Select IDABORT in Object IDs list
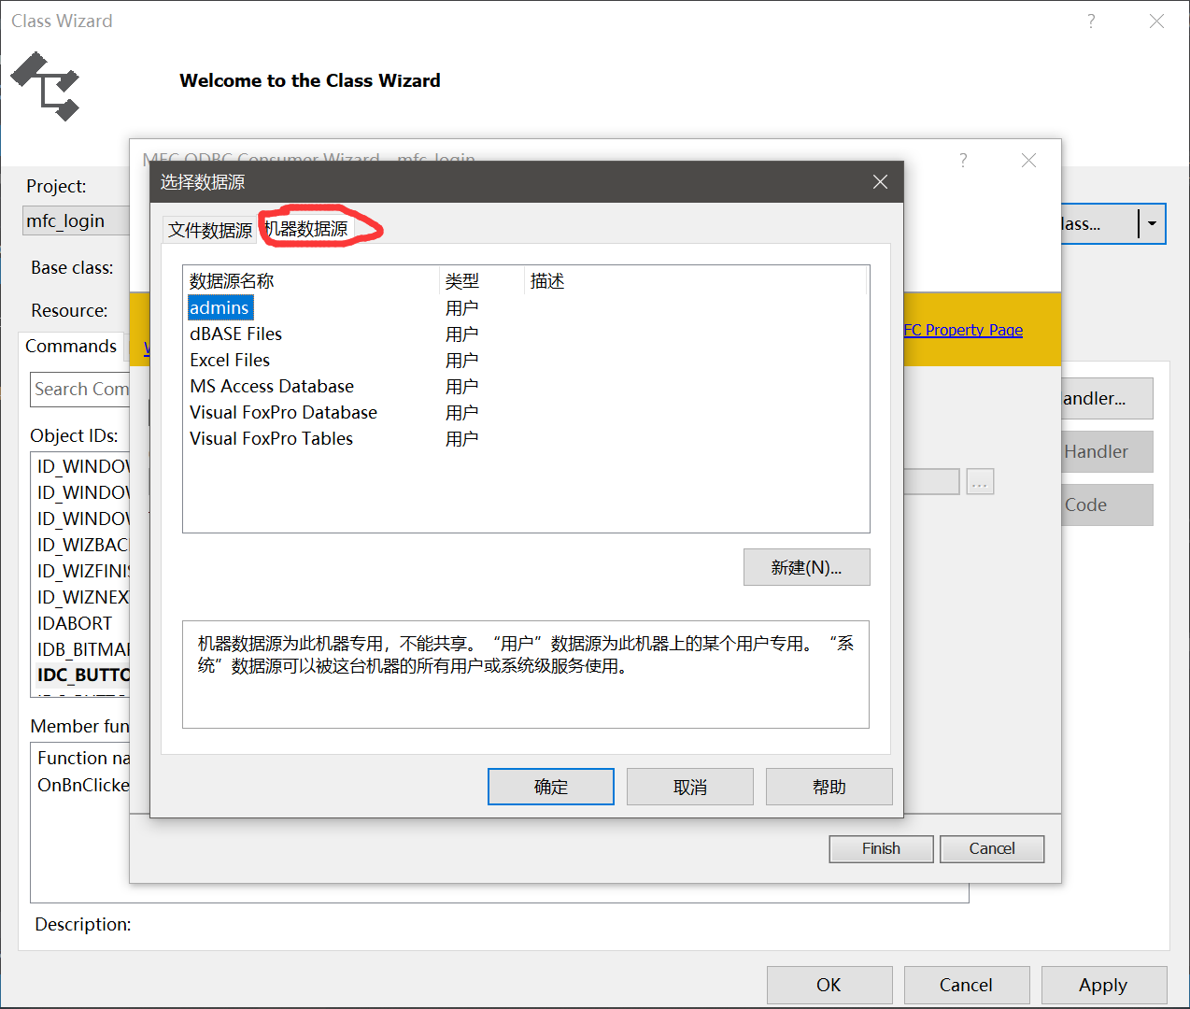 [x=75, y=623]
